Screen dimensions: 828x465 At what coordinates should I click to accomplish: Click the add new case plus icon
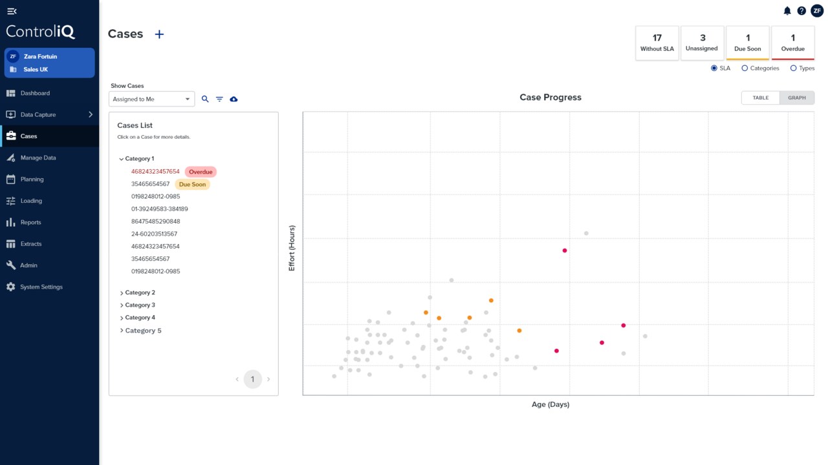[159, 34]
